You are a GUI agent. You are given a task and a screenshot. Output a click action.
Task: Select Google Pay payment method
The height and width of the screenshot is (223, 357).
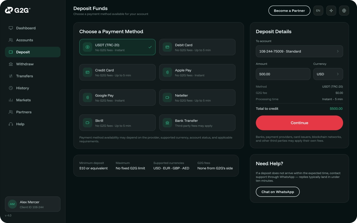117,98
